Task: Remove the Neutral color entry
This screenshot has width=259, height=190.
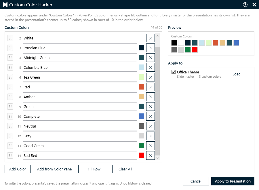Action: 151,126
